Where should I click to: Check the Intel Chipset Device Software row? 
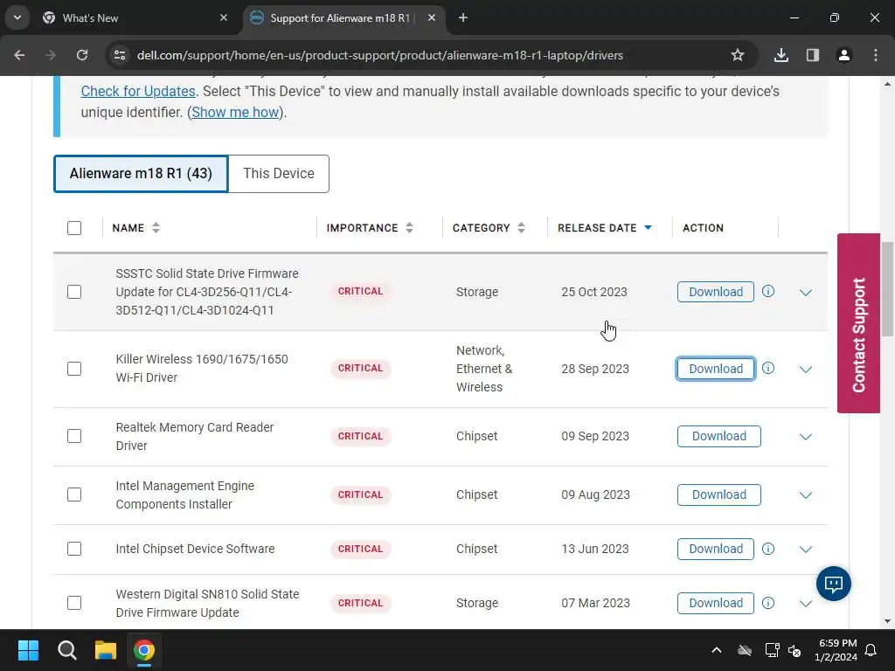click(x=74, y=549)
